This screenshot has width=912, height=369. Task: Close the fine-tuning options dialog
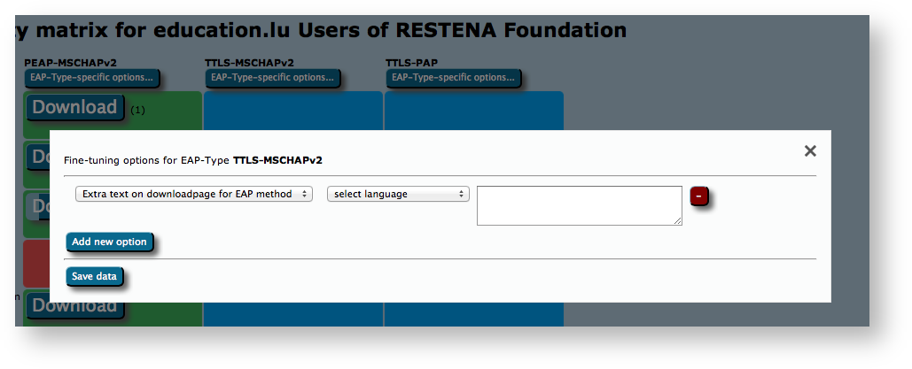(x=809, y=151)
